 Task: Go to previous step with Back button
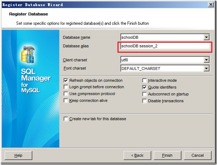click(137, 155)
